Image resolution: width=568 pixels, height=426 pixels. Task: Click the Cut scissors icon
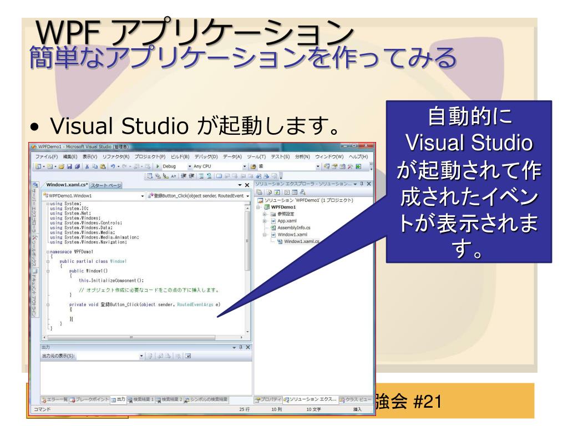pyautogui.click(x=87, y=166)
